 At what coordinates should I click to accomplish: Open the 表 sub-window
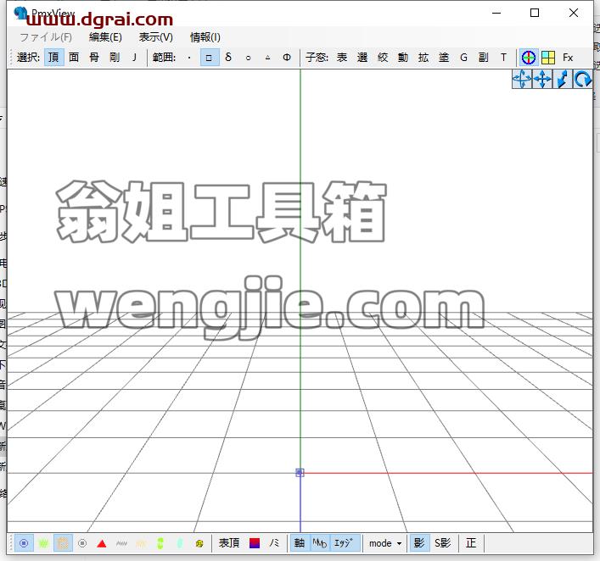pos(342,58)
